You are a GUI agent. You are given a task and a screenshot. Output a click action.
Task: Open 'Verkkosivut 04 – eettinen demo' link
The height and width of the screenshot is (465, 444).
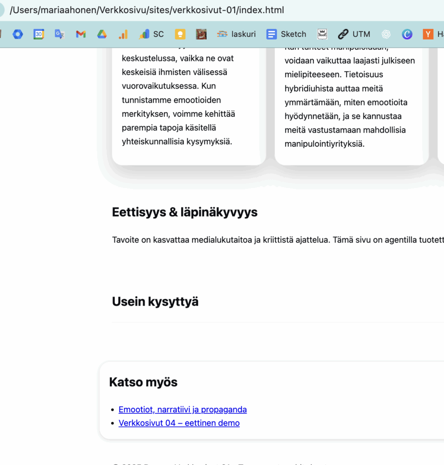(179, 423)
